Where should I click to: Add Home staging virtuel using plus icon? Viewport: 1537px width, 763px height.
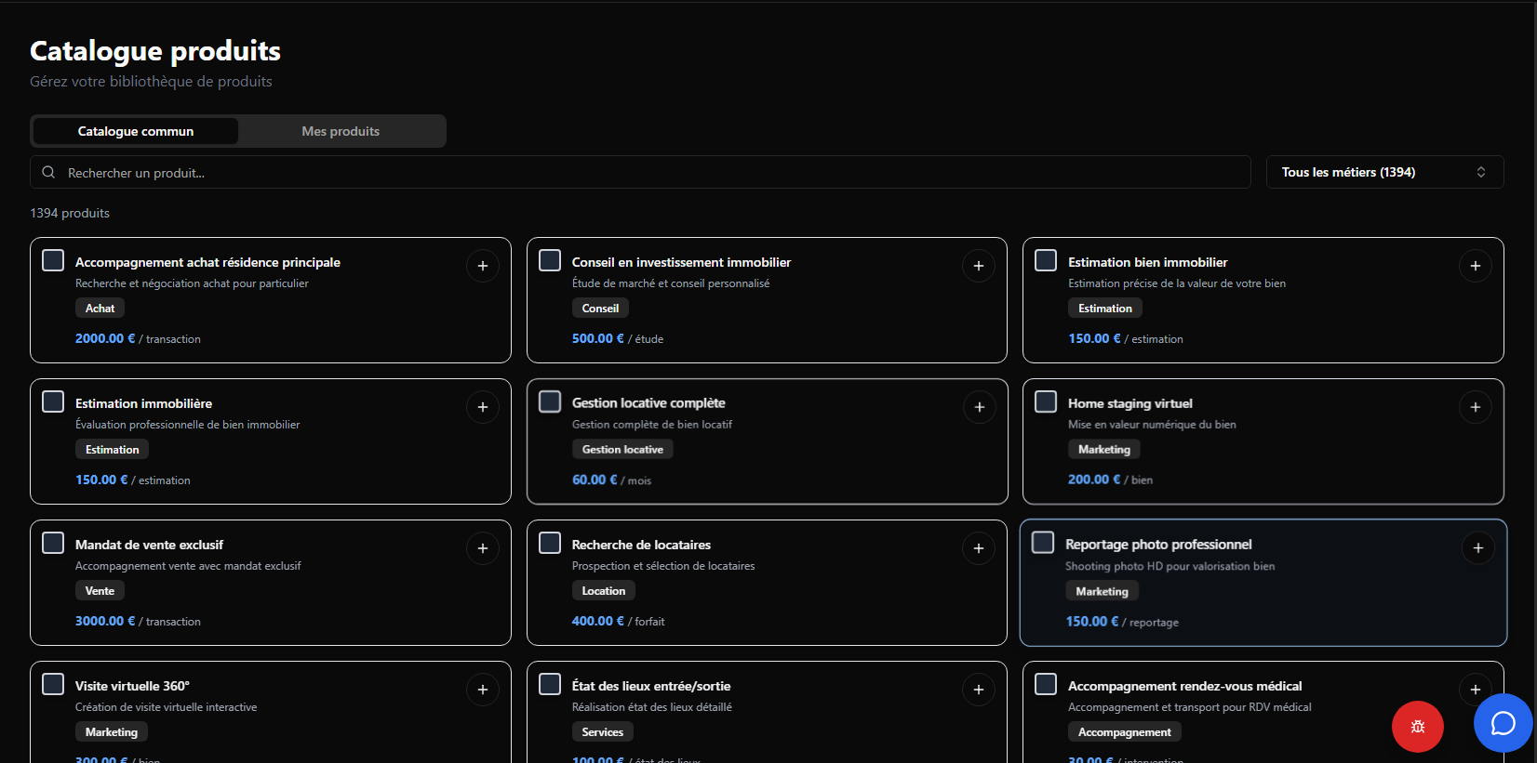click(1475, 407)
